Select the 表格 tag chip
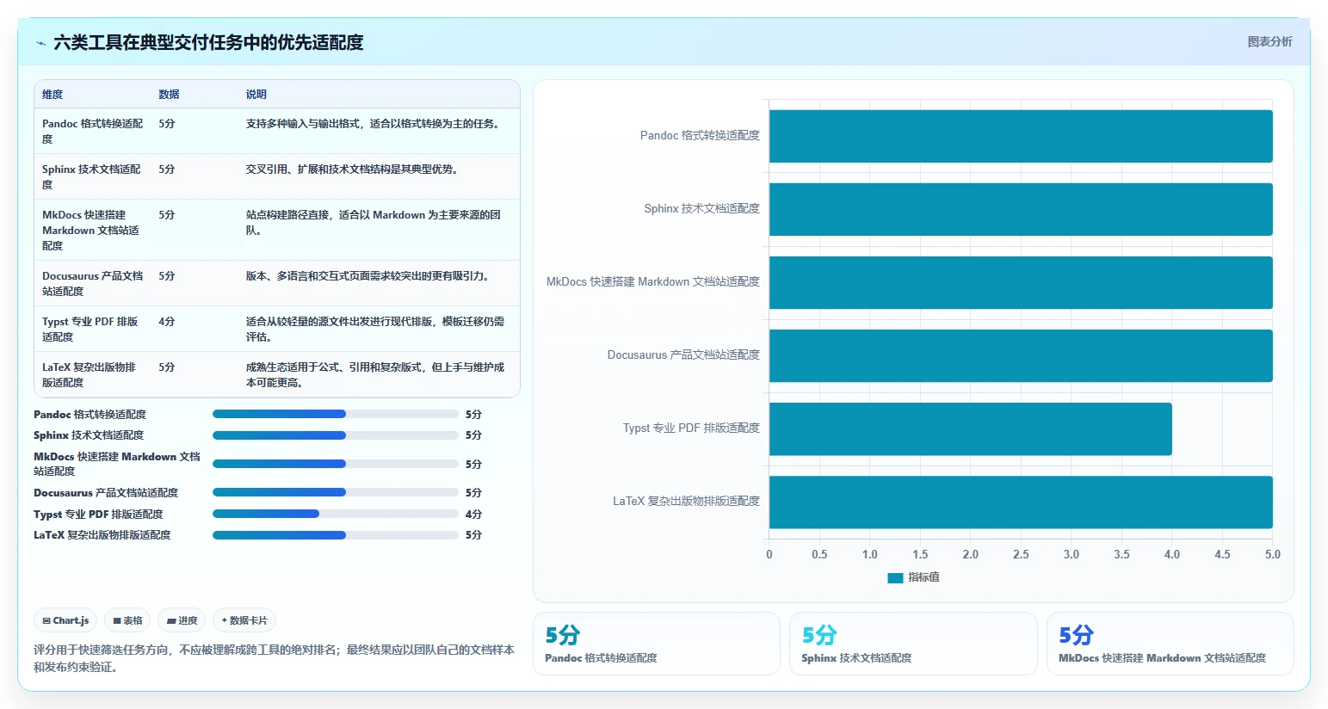This screenshot has height=709, width=1328. click(x=127, y=620)
